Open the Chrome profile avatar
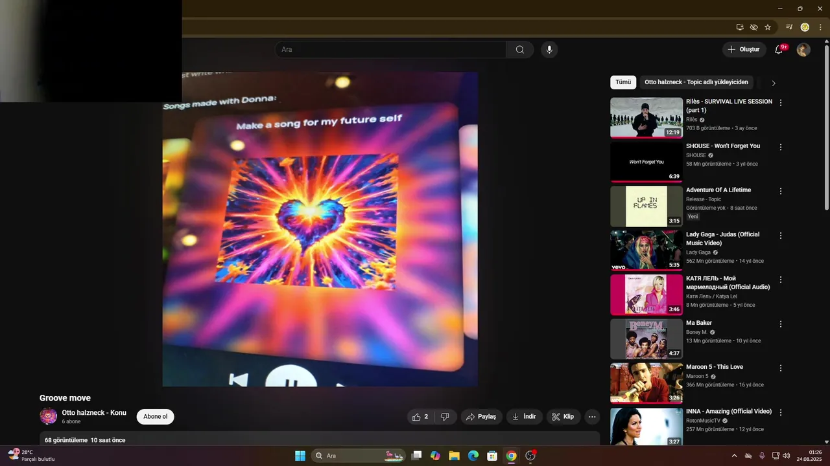The height and width of the screenshot is (466, 830). pos(805,27)
